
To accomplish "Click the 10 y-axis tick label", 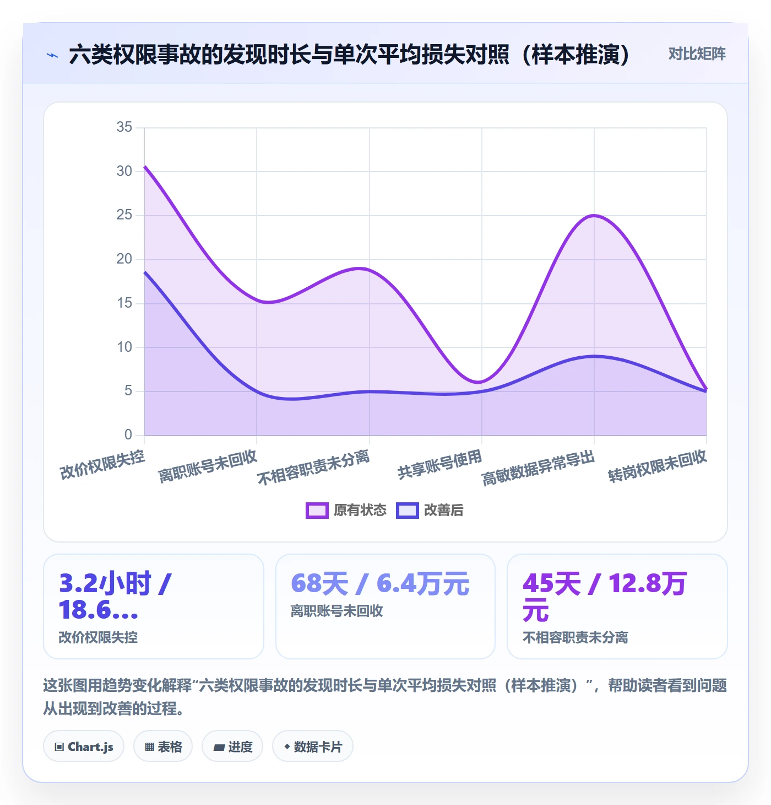I will pyautogui.click(x=124, y=347).
